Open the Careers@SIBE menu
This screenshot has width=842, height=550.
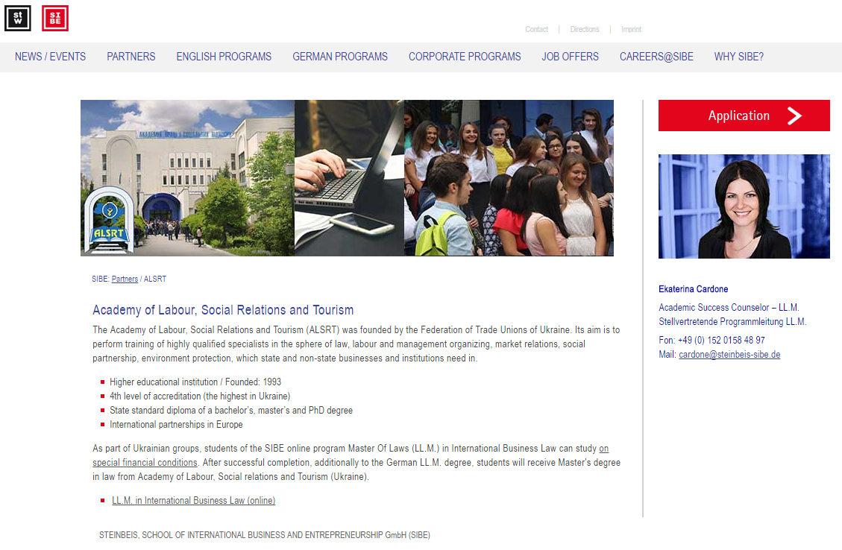click(656, 57)
